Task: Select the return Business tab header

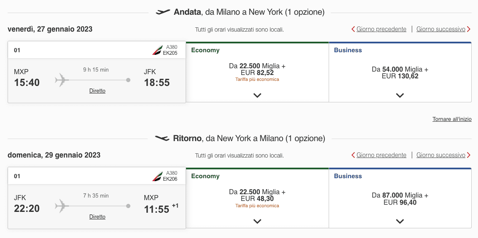Action: click(348, 176)
